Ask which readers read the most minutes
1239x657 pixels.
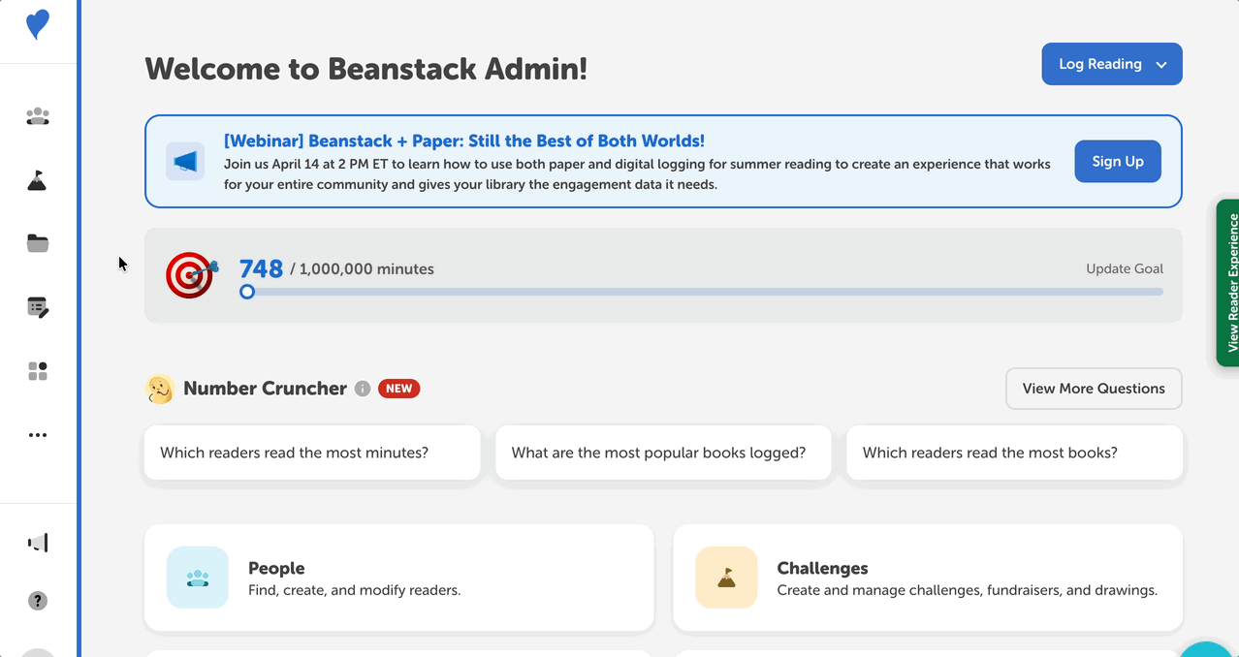click(311, 453)
